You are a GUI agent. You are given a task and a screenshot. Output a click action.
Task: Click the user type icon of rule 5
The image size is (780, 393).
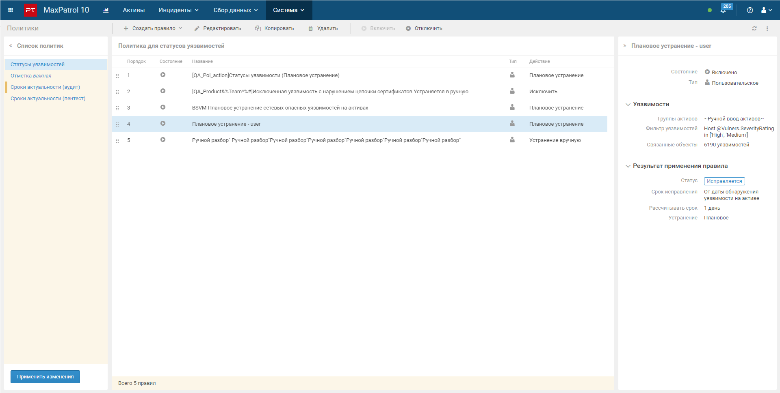pyautogui.click(x=512, y=140)
